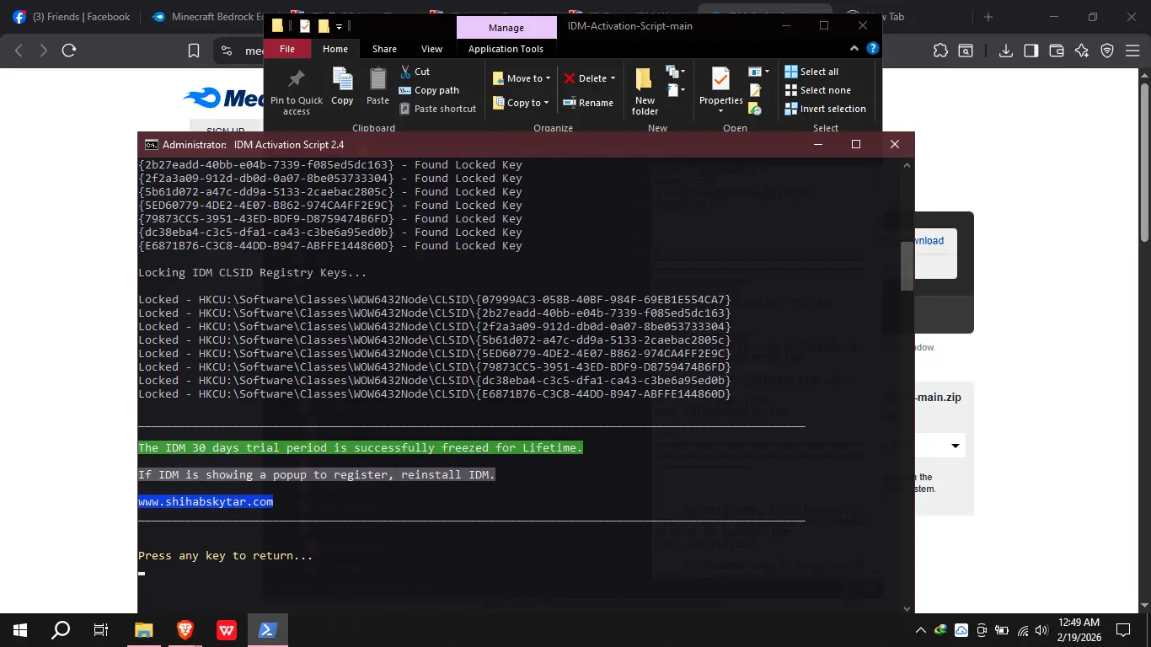Screen dimensions: 1151x647
Task: Click Paste shortcut in the Clipboard group
Action: [x=437, y=109]
